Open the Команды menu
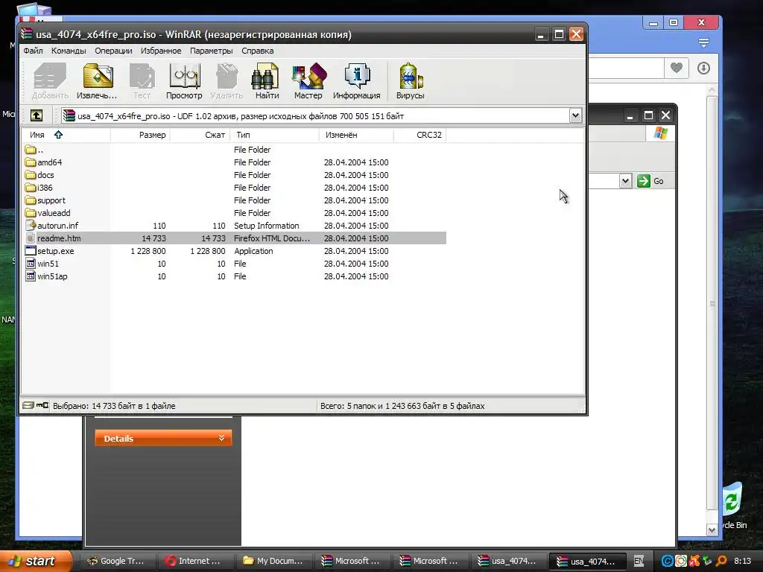The height and width of the screenshot is (572, 763). tap(69, 51)
